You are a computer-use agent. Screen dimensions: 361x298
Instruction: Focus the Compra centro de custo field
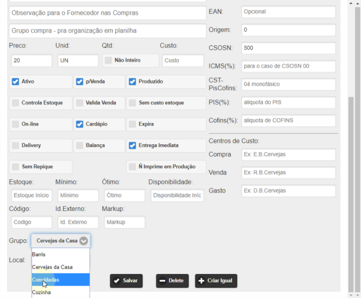pyautogui.click(x=288, y=155)
